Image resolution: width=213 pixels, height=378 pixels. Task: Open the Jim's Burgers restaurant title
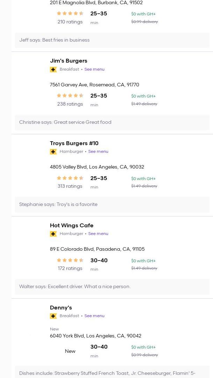pos(68,61)
